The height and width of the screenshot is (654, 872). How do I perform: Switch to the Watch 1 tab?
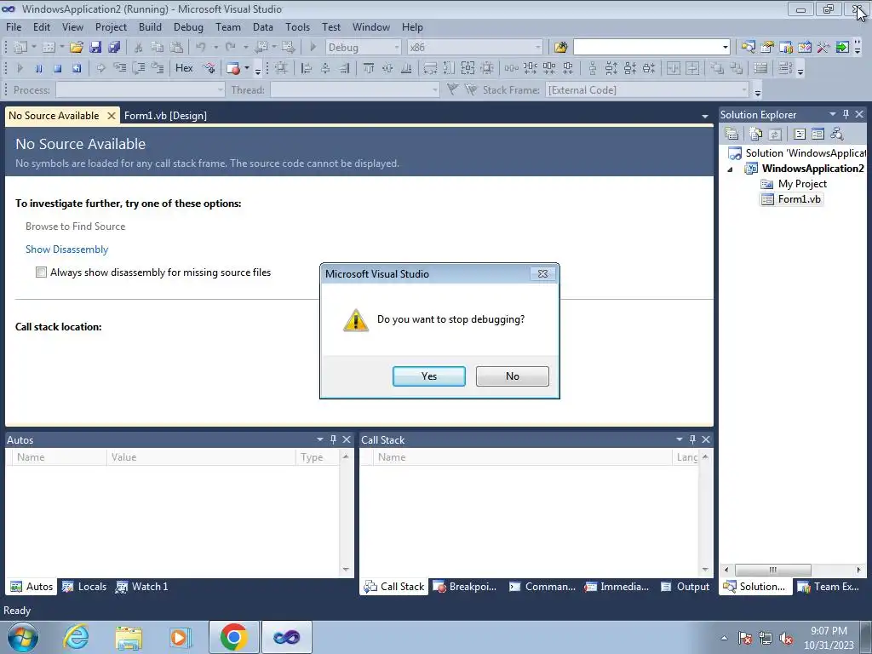coord(142,587)
